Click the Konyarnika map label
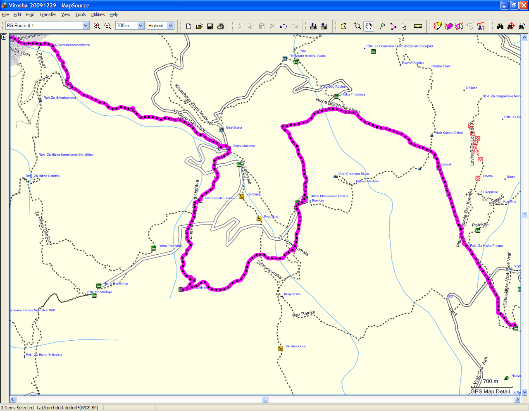 pos(292,294)
